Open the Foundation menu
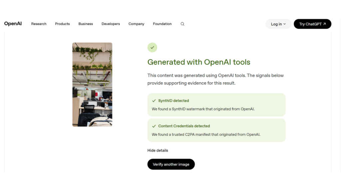341x191 pixels. pyautogui.click(x=162, y=24)
